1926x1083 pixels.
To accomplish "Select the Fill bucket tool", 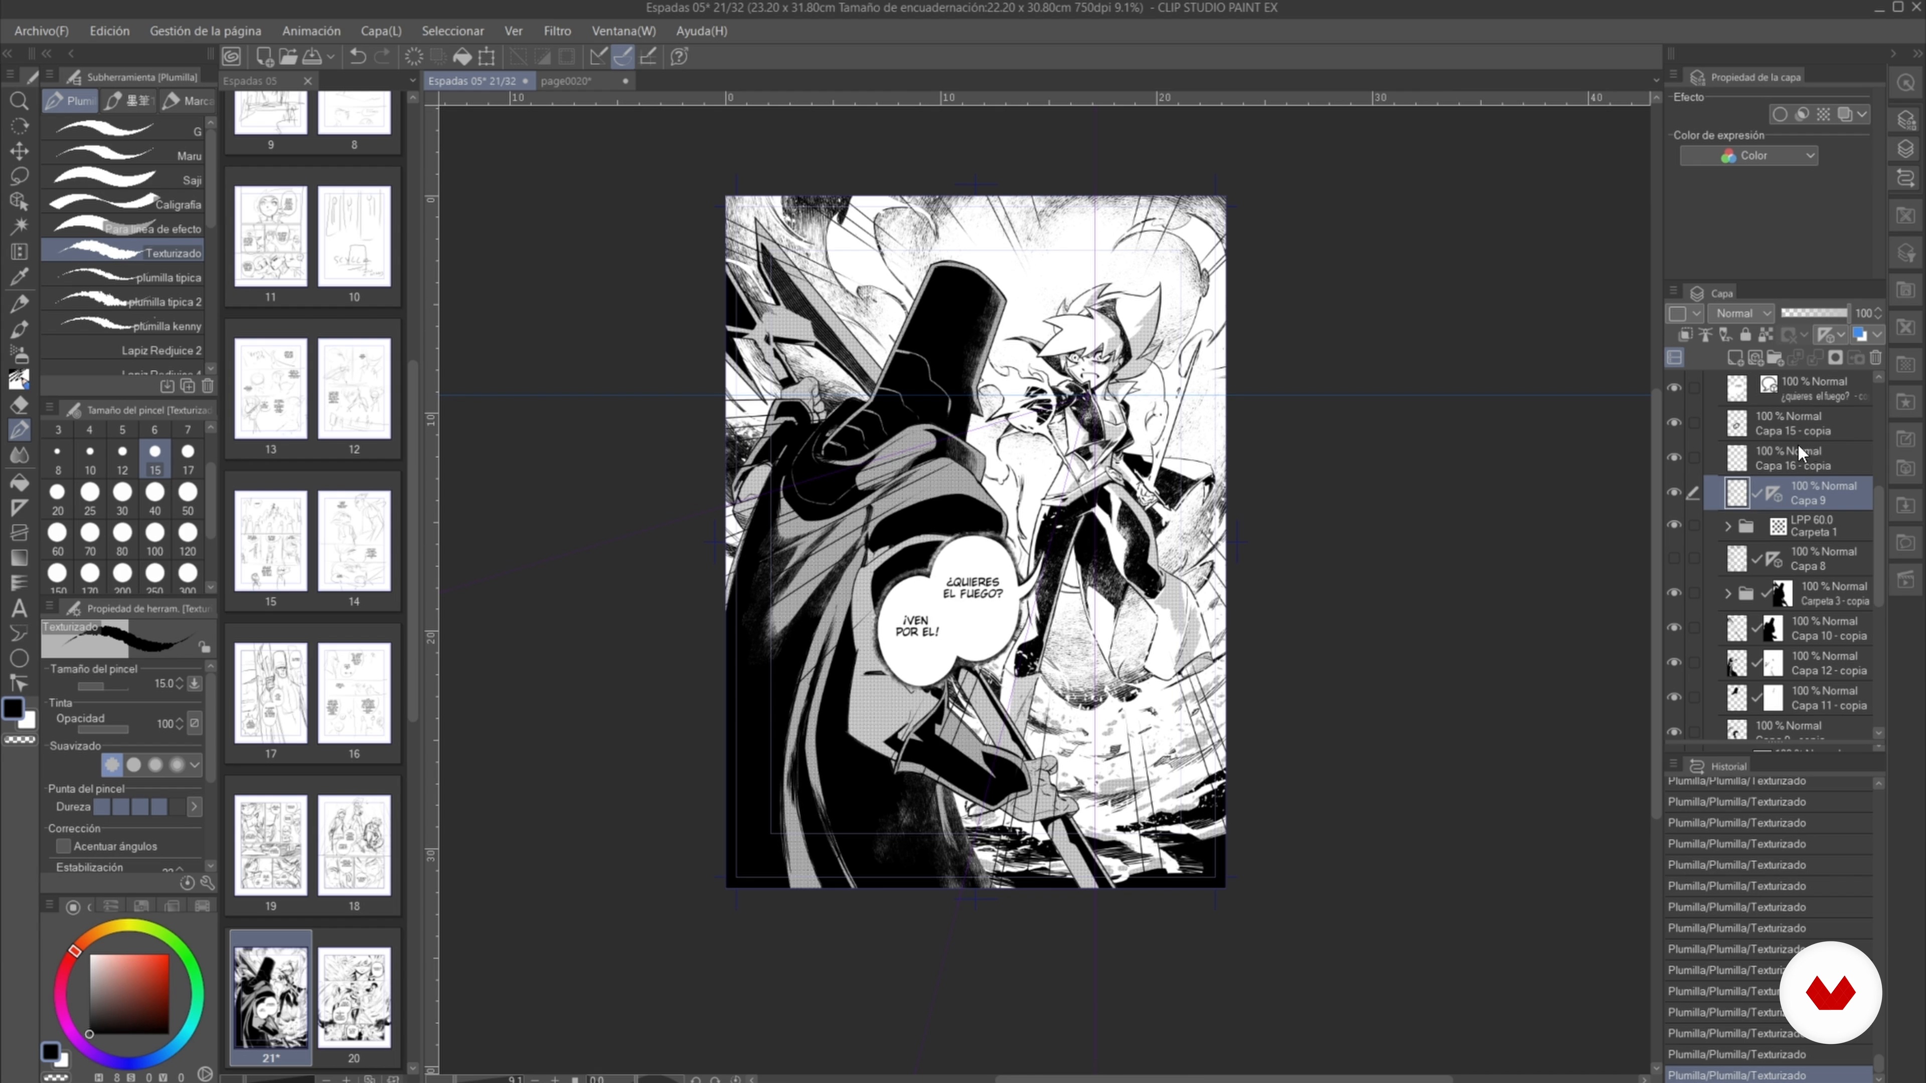I will click(x=20, y=483).
